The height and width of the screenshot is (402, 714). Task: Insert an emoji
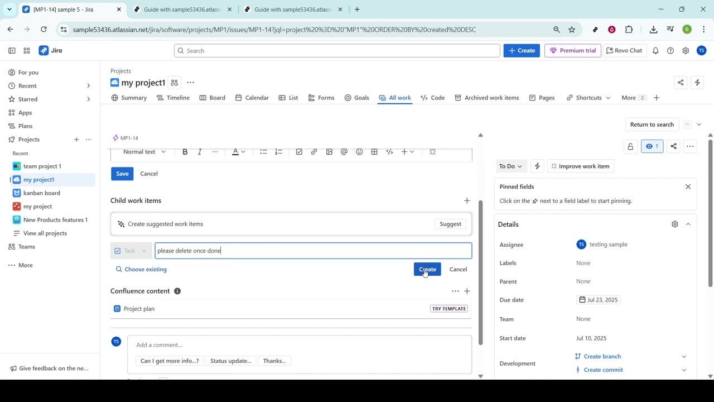click(x=359, y=152)
